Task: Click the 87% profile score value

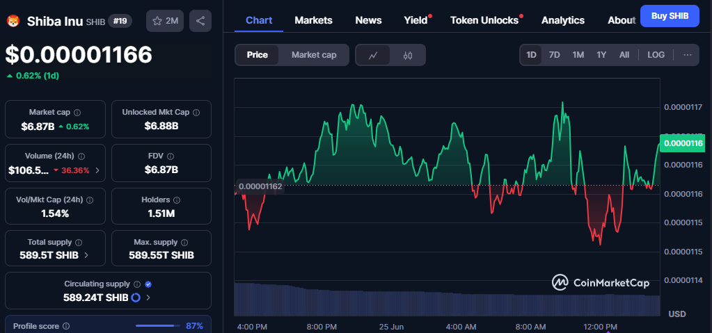Action: click(194, 326)
